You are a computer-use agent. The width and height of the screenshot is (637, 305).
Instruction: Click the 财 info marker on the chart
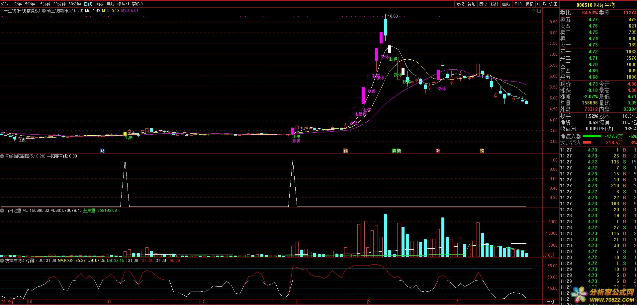point(102,151)
